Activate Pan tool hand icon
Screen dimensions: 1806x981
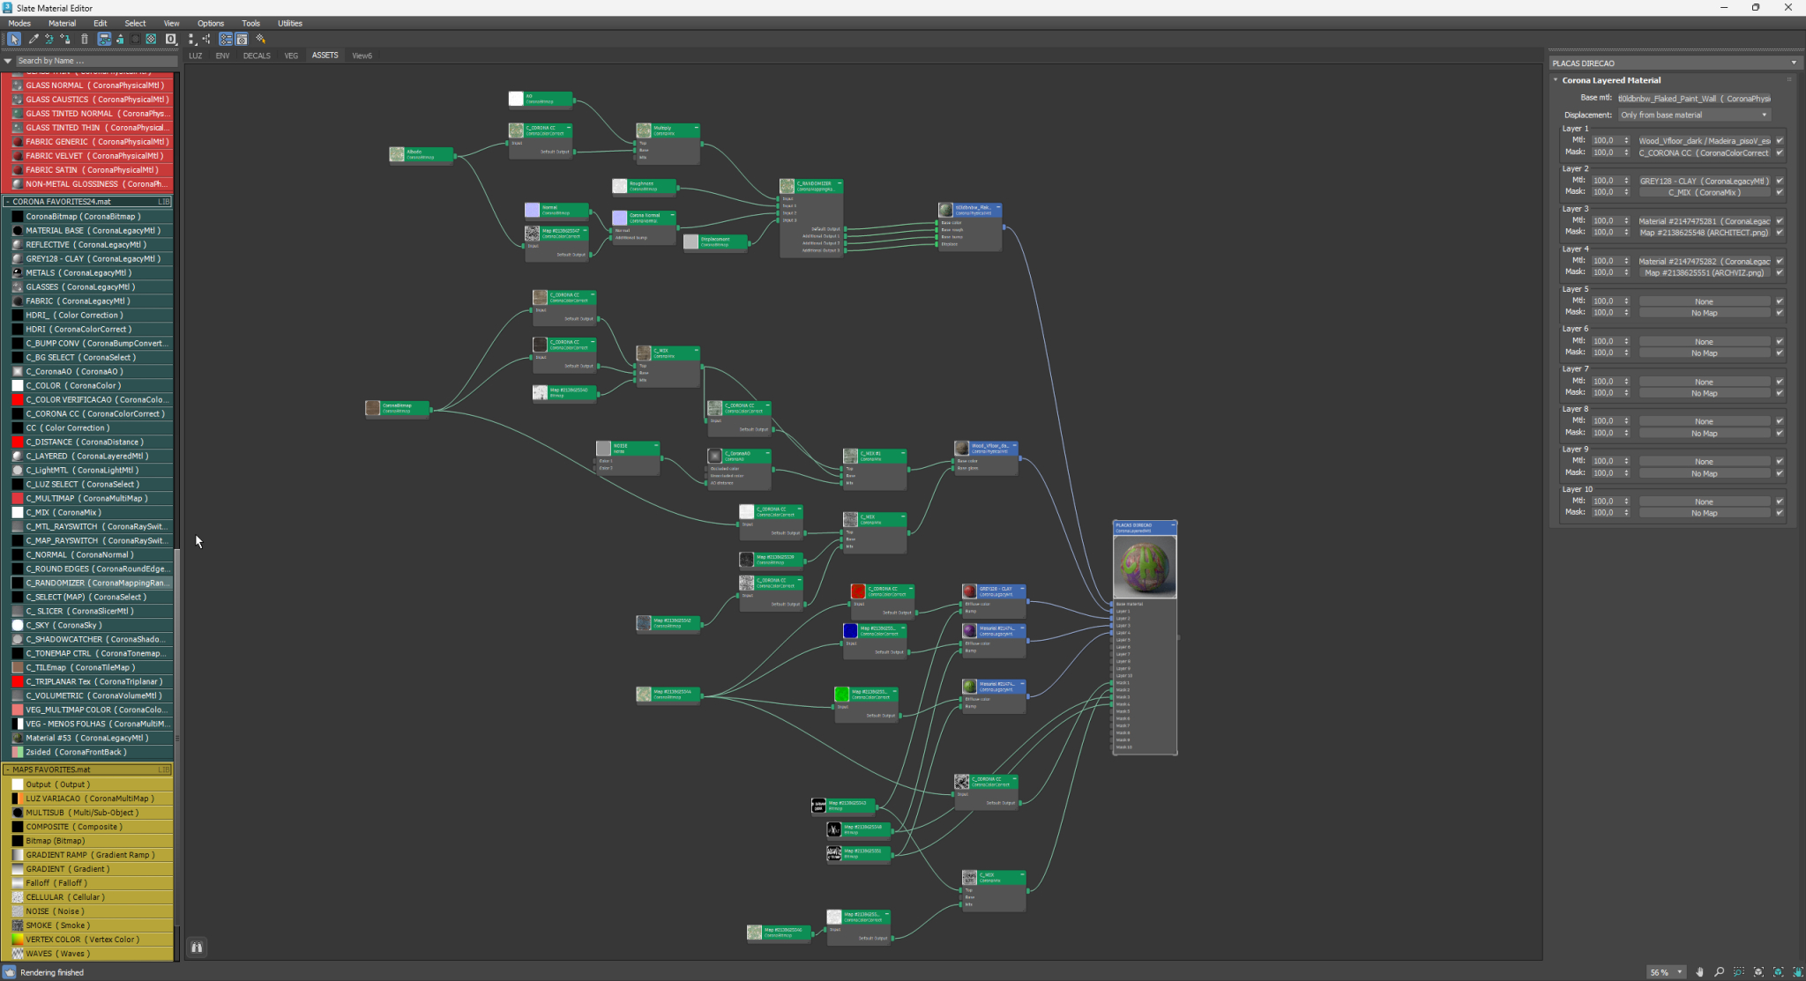pyautogui.click(x=1699, y=972)
